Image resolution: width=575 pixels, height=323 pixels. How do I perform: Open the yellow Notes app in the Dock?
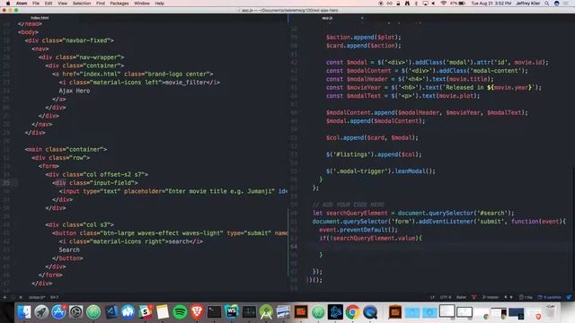tap(163, 312)
